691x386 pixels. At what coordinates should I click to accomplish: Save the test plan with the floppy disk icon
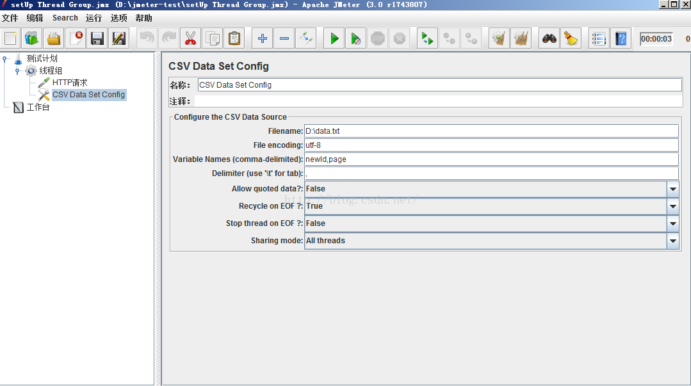pyautogui.click(x=97, y=39)
